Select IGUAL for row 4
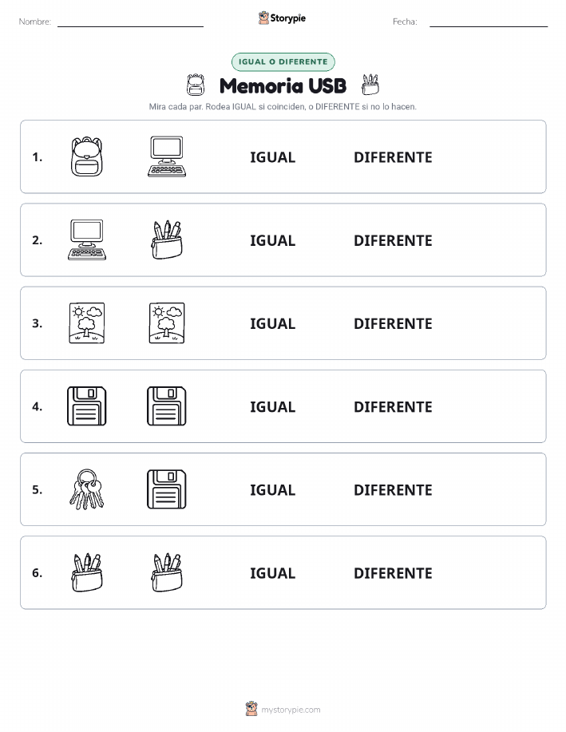 tap(273, 407)
